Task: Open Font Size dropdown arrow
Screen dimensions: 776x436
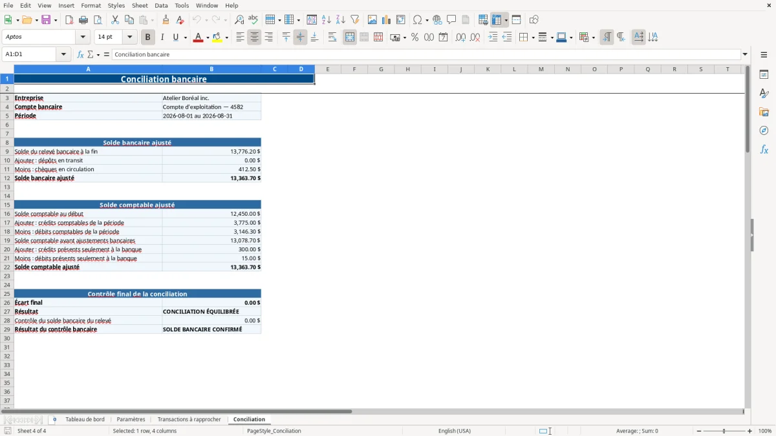Action: tap(130, 37)
